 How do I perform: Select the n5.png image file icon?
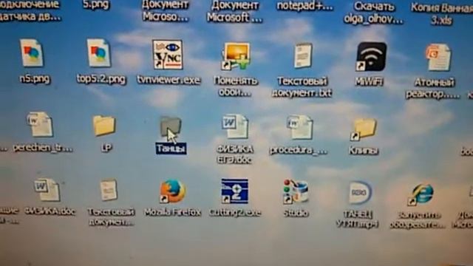click(x=32, y=53)
